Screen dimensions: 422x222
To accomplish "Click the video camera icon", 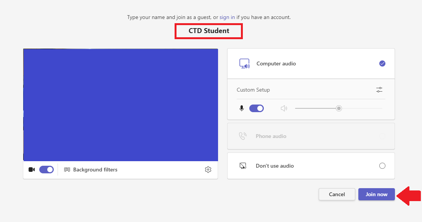I will tap(32, 170).
